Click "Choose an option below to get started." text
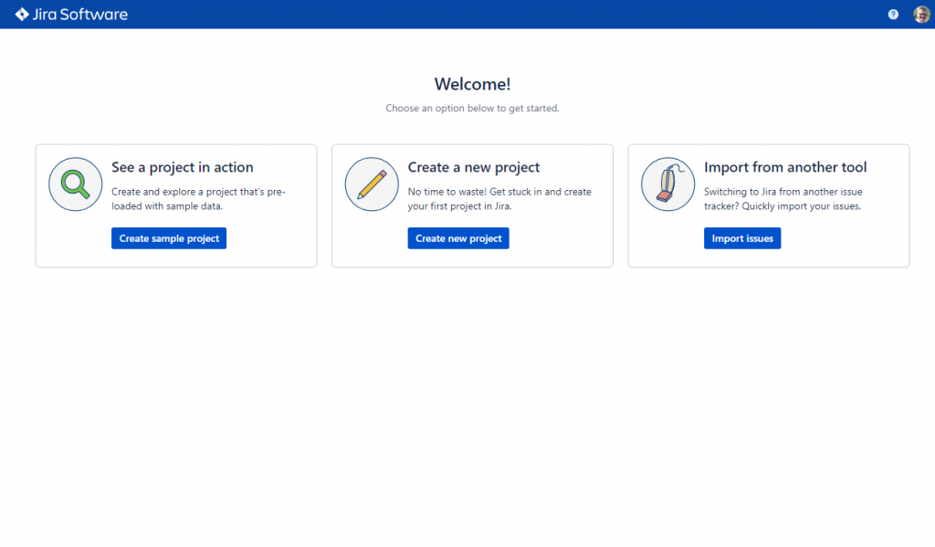The width and height of the screenshot is (935, 547). pyautogui.click(x=472, y=108)
